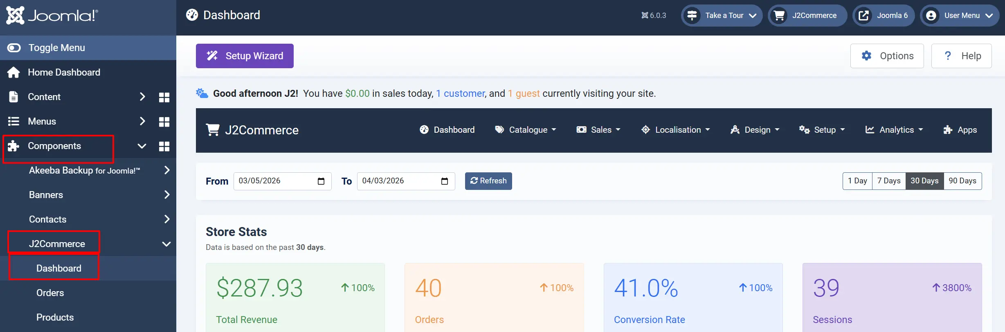Open the Joomla 6 site link
1005x332 pixels.
[x=884, y=16]
